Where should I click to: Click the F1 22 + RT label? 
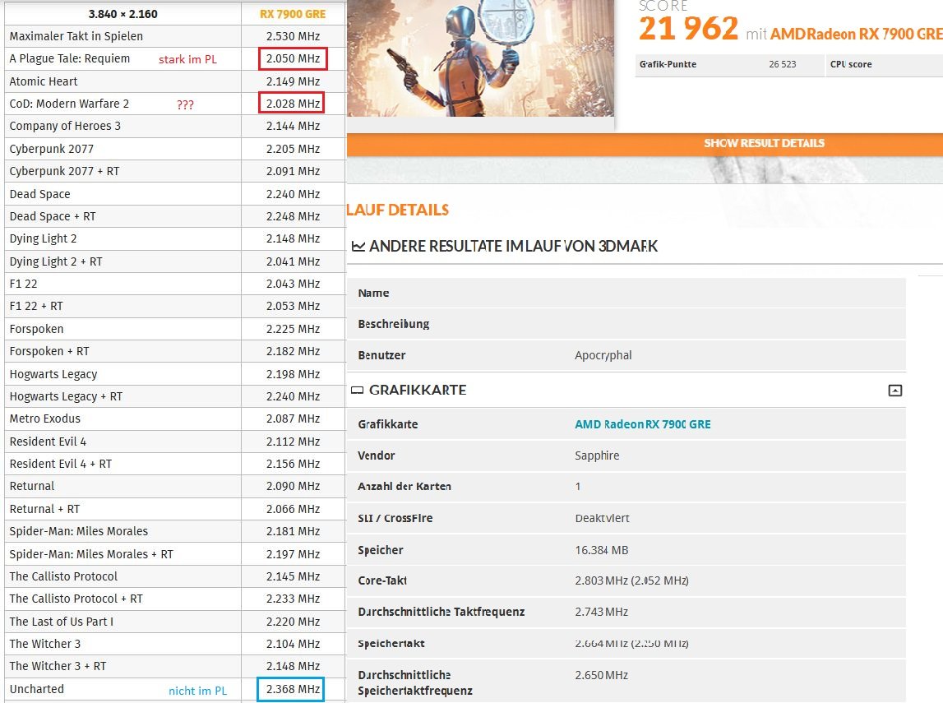click(x=36, y=306)
